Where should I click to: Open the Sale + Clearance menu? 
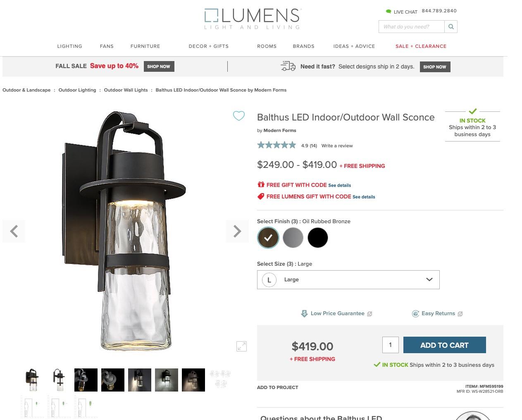click(421, 46)
